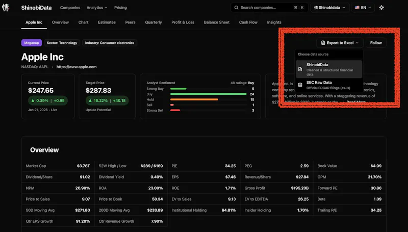
Task: Click the Overview section heading
Action: coord(44,150)
